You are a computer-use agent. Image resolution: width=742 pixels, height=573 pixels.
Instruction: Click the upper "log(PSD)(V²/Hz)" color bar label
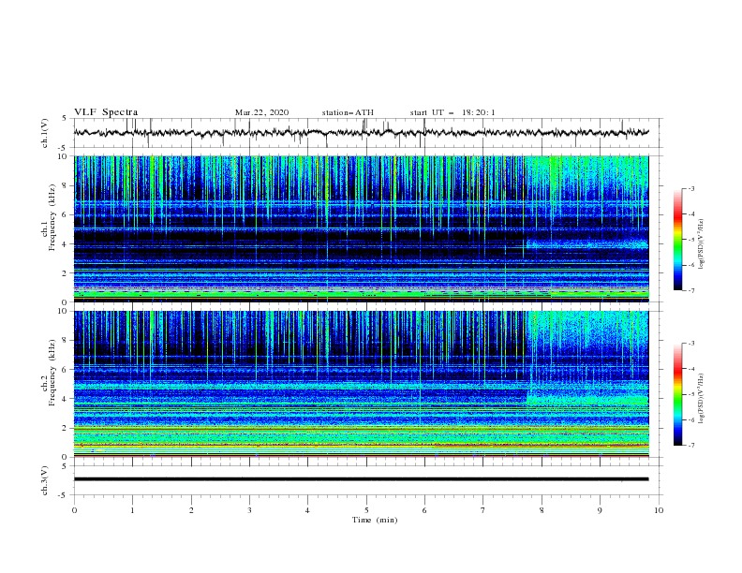(701, 244)
